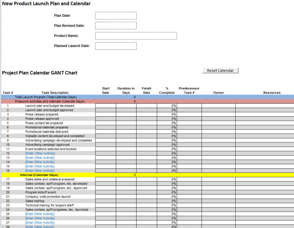The height and width of the screenshot is (228, 294).
Task: Select % Complete cell for task 7
Action: click(167, 132)
